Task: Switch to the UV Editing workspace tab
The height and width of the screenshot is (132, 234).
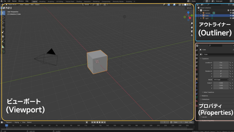Action: [x=59, y=2]
